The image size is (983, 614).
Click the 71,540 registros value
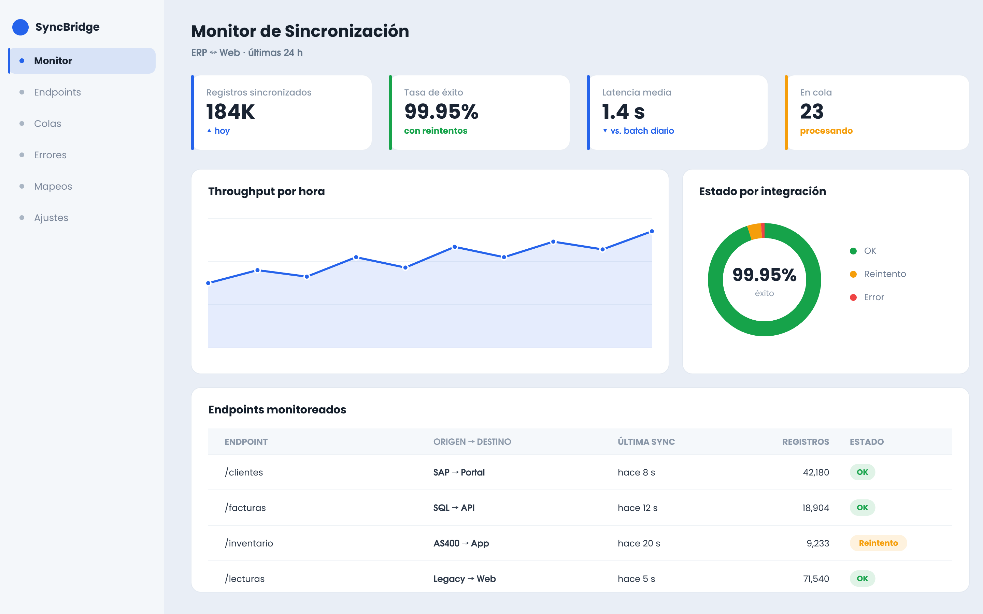[x=816, y=579]
